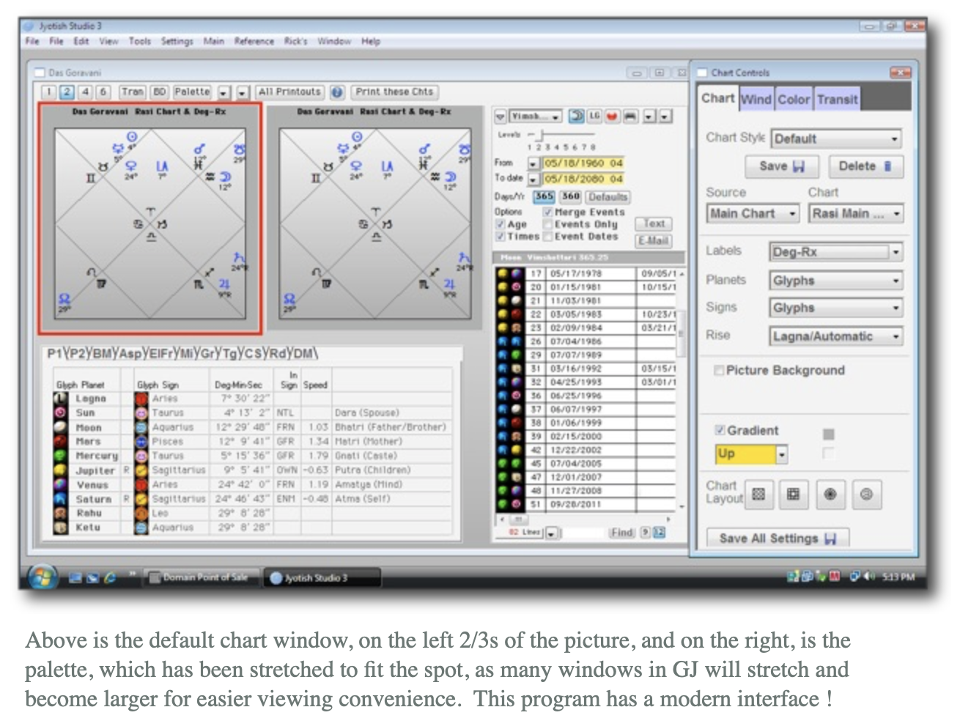Open the Chart Style Default dropdown
Image resolution: width=960 pixels, height=718 pixels.
pyautogui.click(x=836, y=139)
